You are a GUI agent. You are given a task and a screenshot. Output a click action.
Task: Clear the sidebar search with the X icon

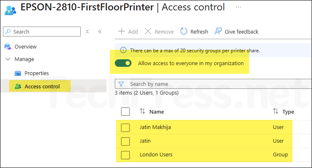coord(87,32)
